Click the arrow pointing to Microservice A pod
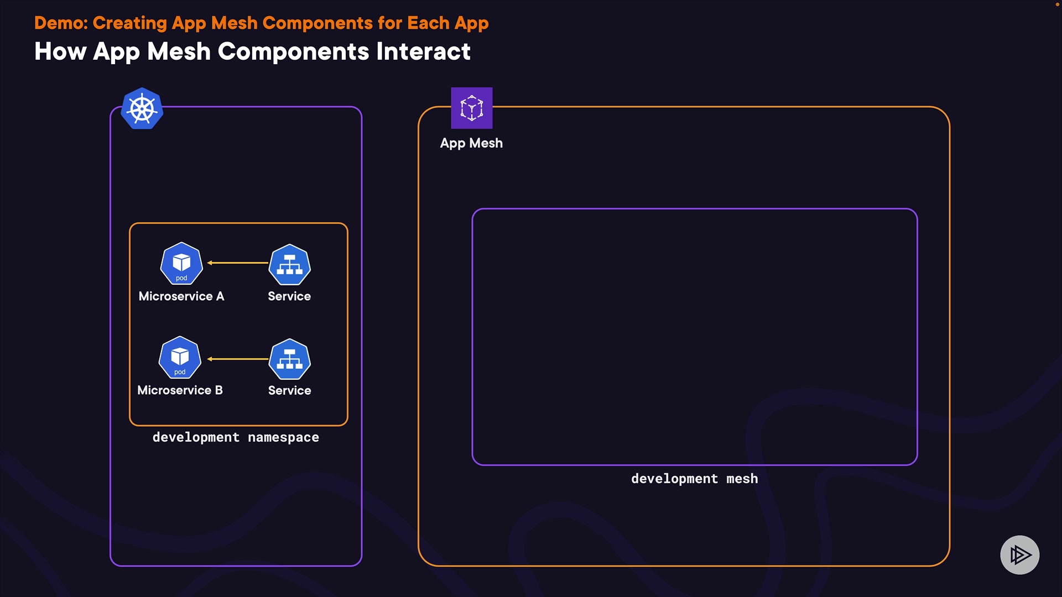The width and height of the screenshot is (1062, 597). pos(237,263)
